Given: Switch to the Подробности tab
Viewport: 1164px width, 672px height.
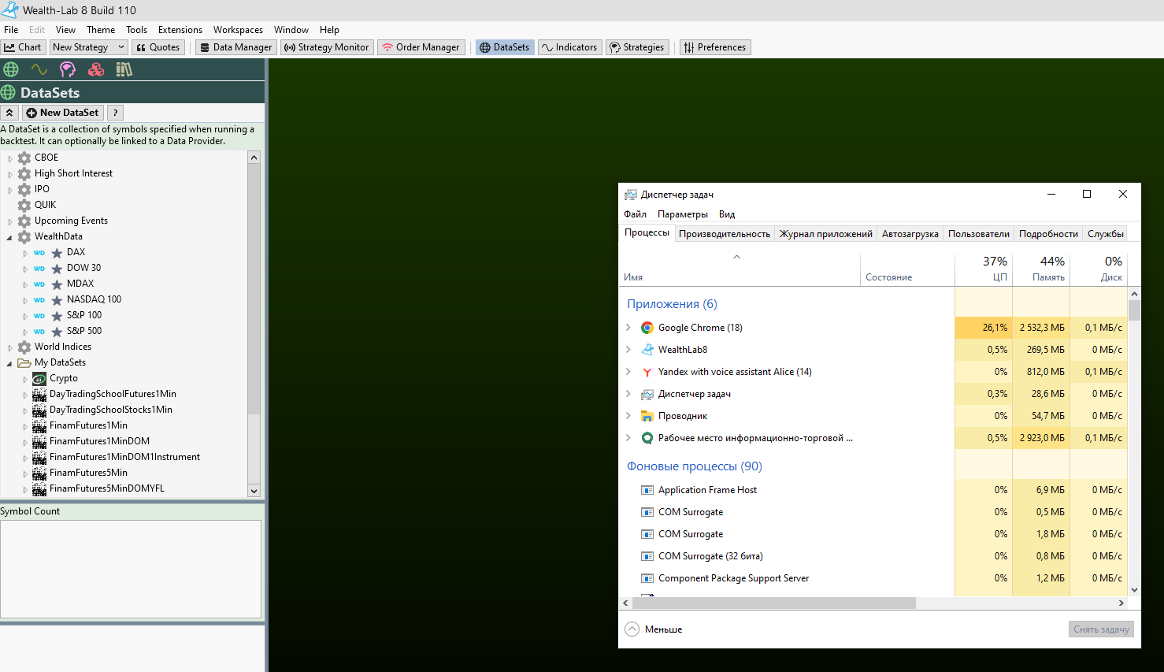Looking at the screenshot, I should (x=1048, y=234).
